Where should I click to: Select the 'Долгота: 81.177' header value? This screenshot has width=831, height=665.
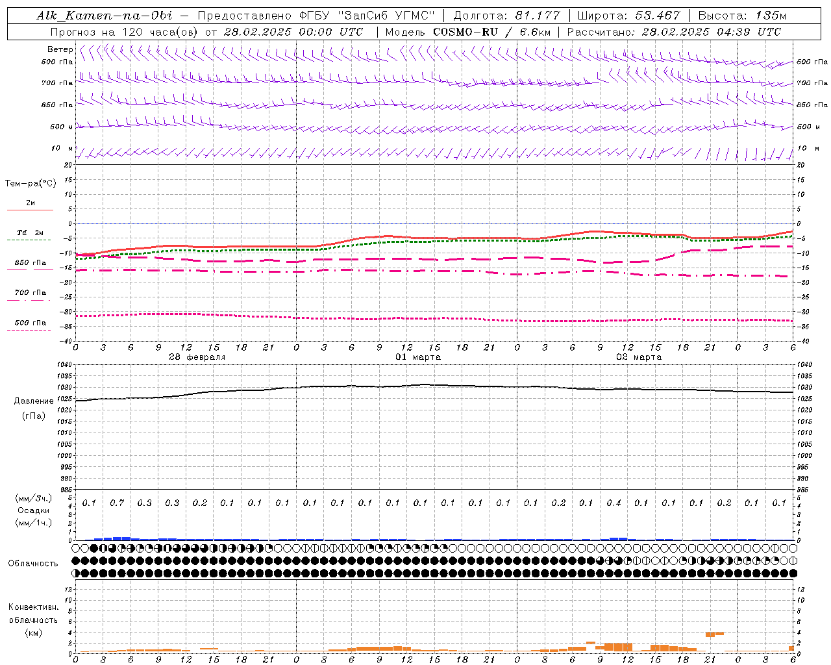506,16
